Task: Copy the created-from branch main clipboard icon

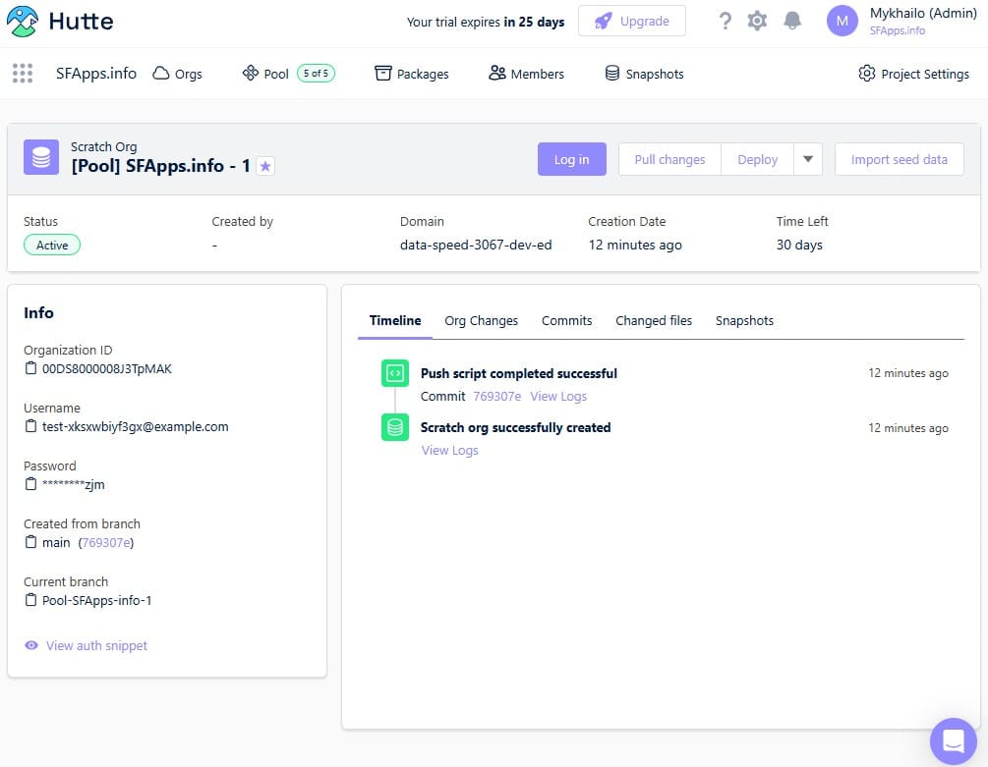Action: (30, 542)
